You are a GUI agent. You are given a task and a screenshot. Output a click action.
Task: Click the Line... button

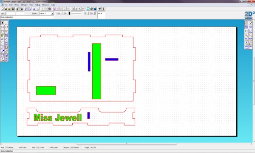pyautogui.click(x=59, y=13)
